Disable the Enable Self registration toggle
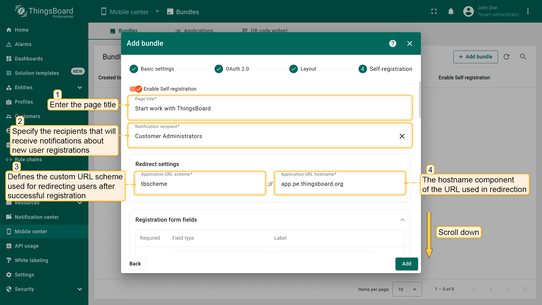This screenshot has height=305, width=542. click(x=136, y=89)
